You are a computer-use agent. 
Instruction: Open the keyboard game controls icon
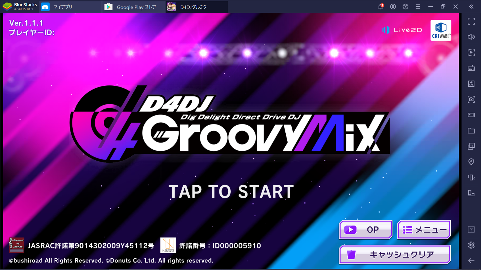click(x=471, y=68)
